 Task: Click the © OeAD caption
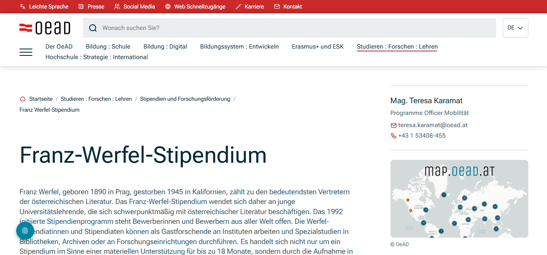tap(400, 244)
